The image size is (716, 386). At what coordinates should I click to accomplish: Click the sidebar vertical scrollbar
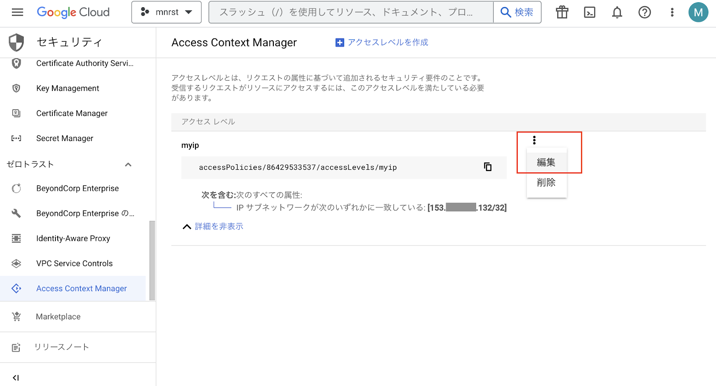point(152,260)
